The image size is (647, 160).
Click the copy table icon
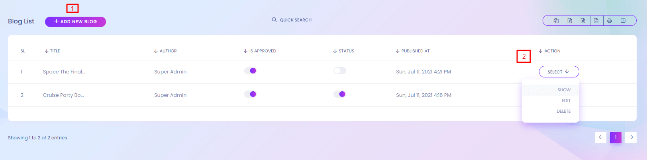coord(556,21)
